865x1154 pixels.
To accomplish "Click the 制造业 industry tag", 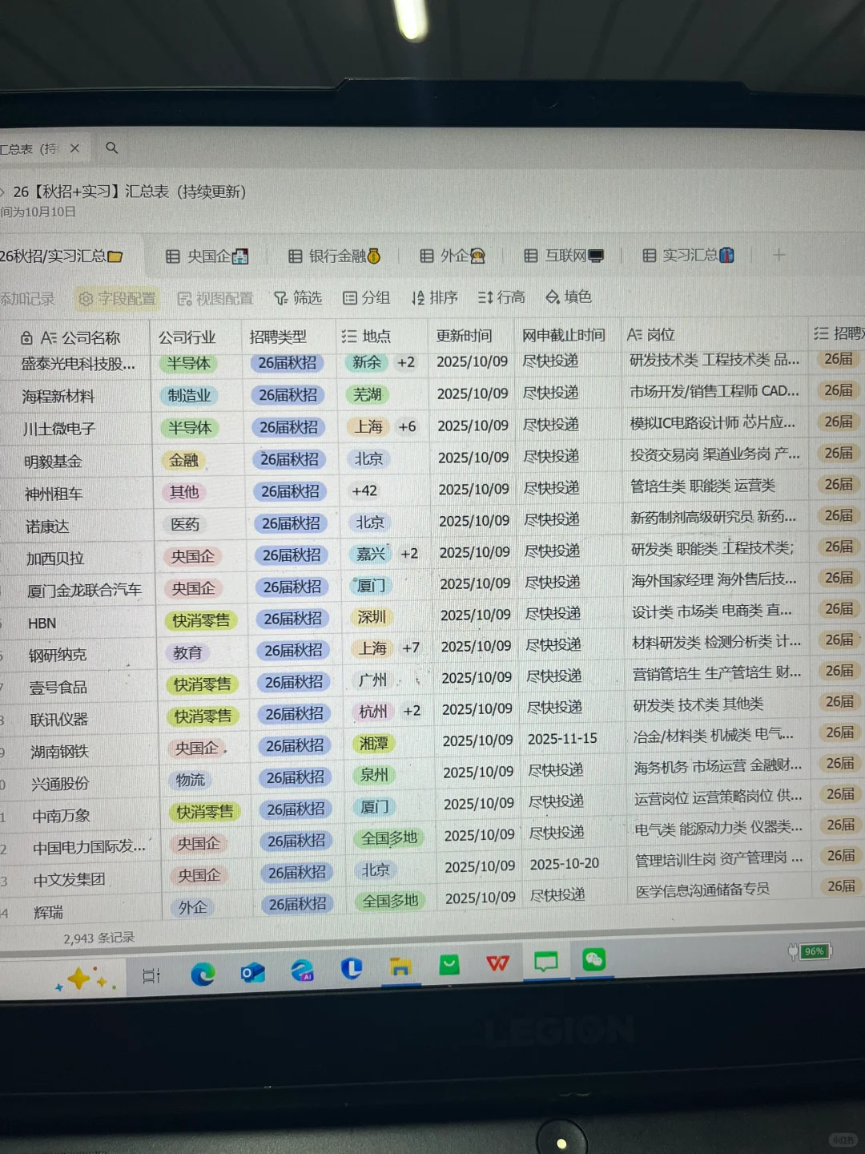I will point(189,395).
